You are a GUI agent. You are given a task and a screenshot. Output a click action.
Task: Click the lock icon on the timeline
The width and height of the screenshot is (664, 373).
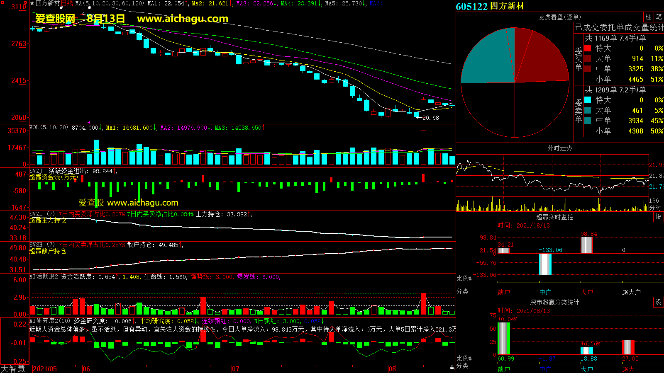tap(452, 368)
